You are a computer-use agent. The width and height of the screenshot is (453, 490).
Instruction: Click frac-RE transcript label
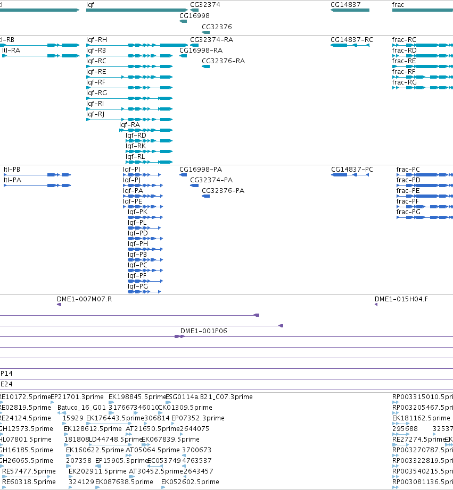(404, 61)
